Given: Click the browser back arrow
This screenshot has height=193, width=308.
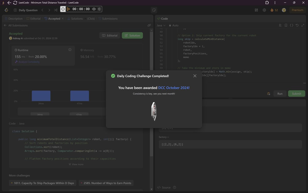Looking at the screenshot, I should coord(9,3).
